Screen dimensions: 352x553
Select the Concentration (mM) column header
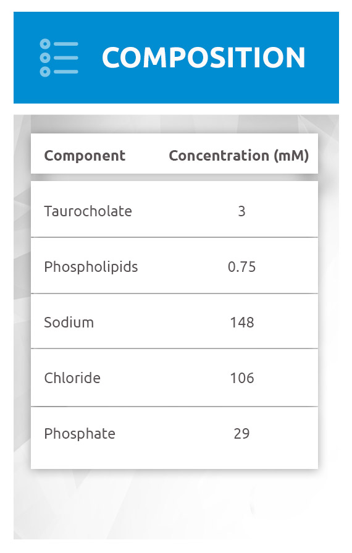(239, 156)
